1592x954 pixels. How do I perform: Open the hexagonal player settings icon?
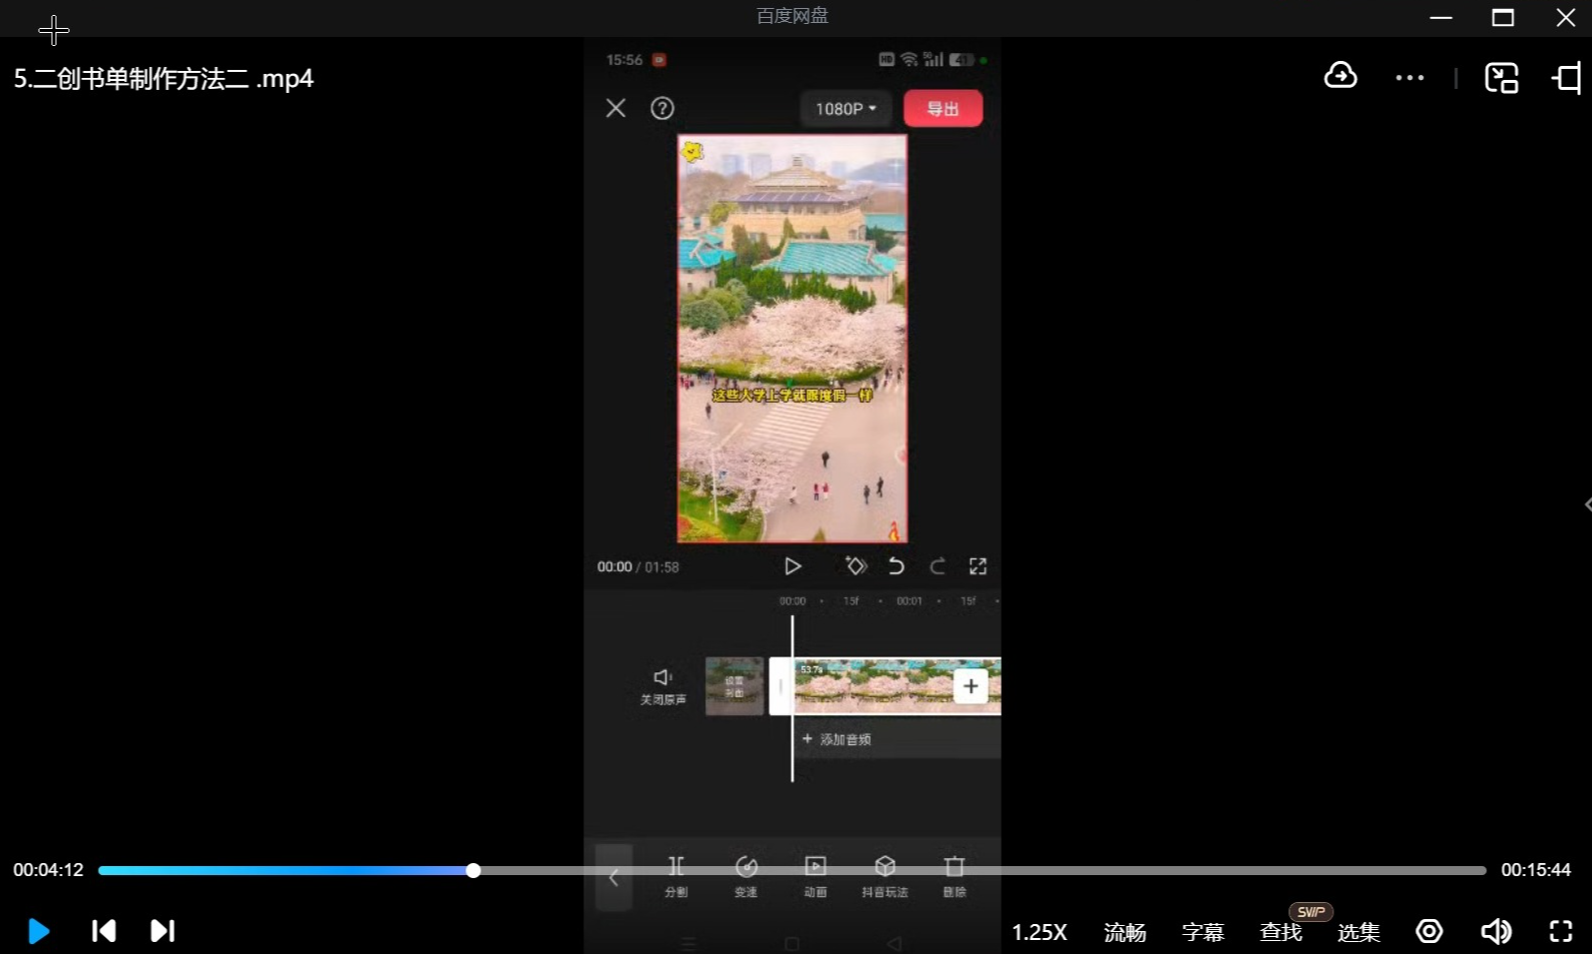1429,931
